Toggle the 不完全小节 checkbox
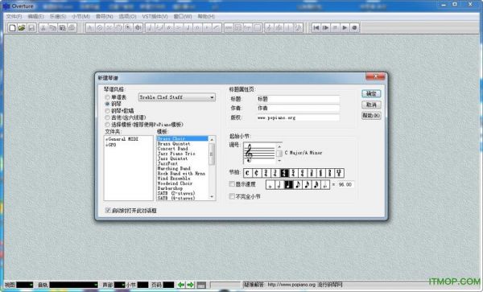 point(232,196)
